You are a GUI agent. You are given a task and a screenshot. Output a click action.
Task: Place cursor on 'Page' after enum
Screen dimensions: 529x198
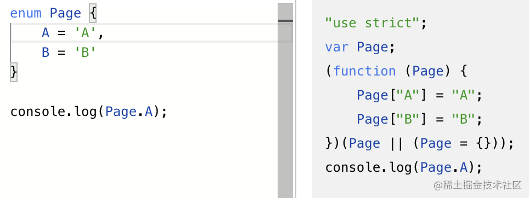[65, 14]
